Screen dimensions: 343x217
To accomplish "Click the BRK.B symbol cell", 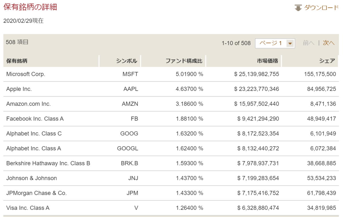I will click(x=129, y=163).
